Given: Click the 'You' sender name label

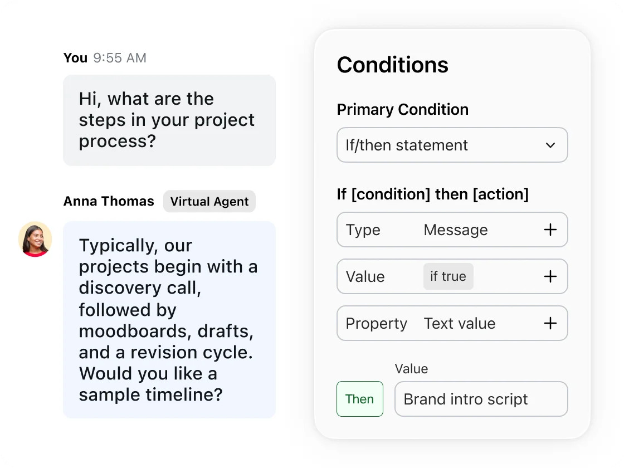Looking at the screenshot, I should coord(75,58).
